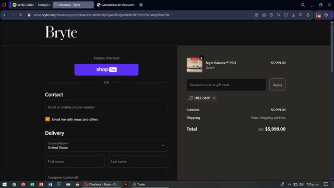This screenshot has width=334, height=188.
Task: Click the First name field
Action: (75, 161)
